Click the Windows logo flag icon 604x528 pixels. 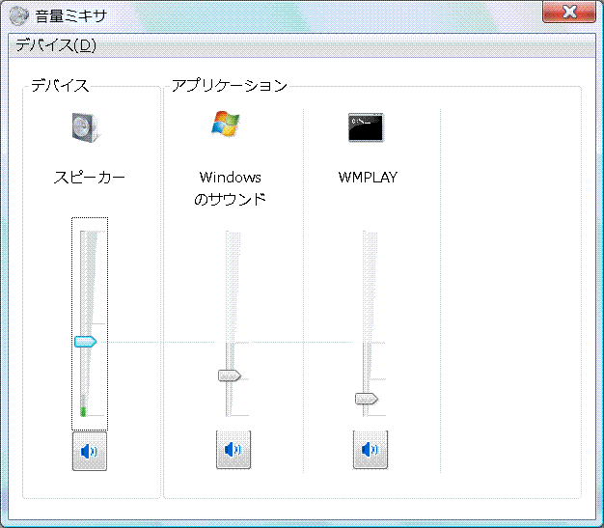[x=226, y=125]
